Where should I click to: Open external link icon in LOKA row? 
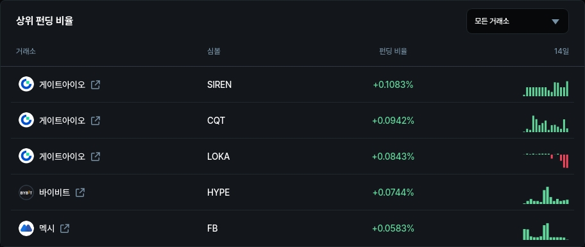(96, 157)
